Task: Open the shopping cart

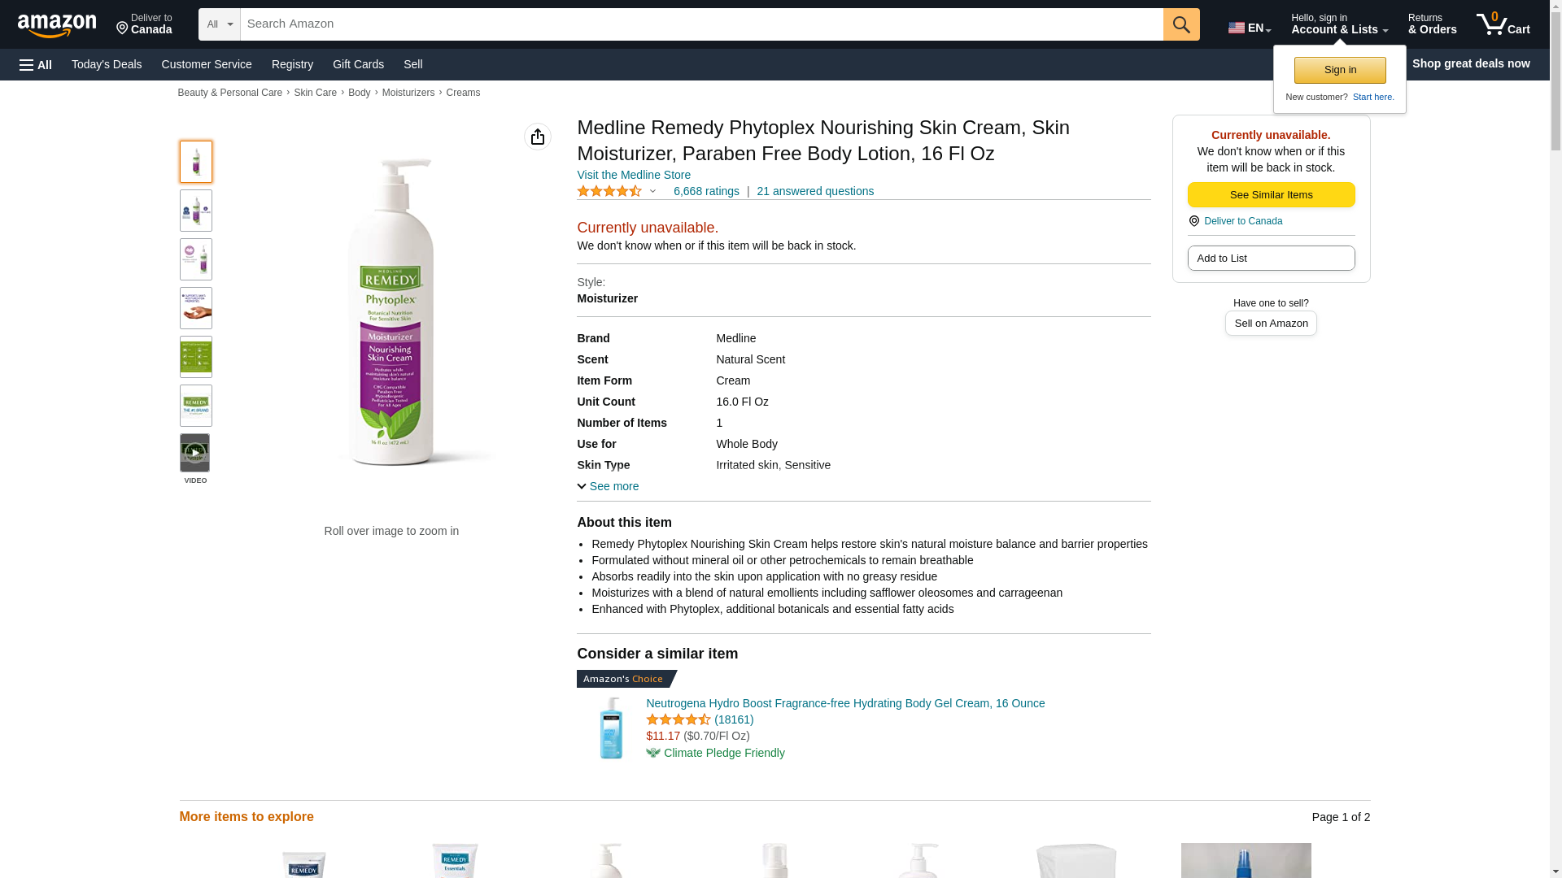Action: 1503,24
